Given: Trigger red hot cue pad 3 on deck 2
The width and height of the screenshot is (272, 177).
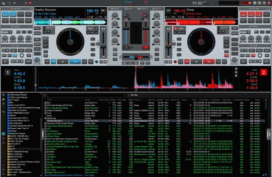Looking at the screenshot, I should coord(259,14).
